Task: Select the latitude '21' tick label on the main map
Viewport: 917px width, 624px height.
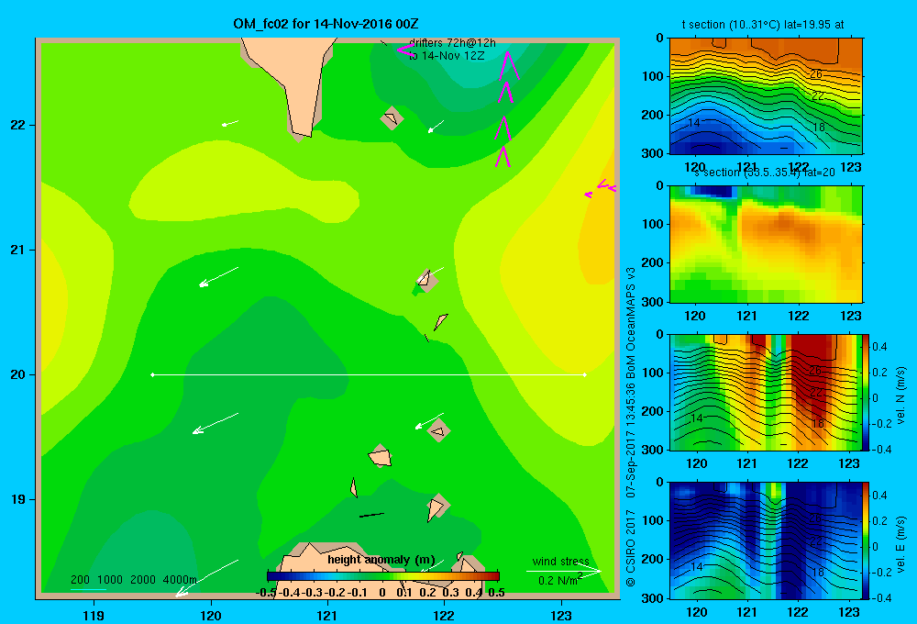Action: (18, 250)
